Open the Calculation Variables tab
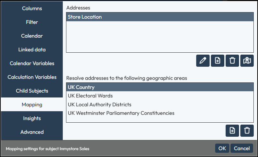The width and height of the screenshot is (258, 157). [32, 77]
